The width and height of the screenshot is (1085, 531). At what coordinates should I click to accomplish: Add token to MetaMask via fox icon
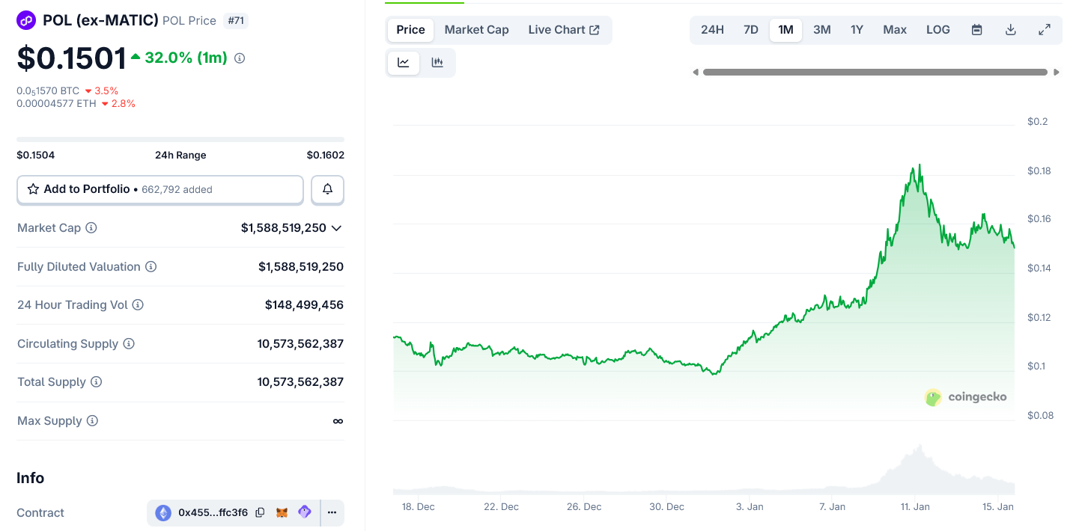pos(282,513)
